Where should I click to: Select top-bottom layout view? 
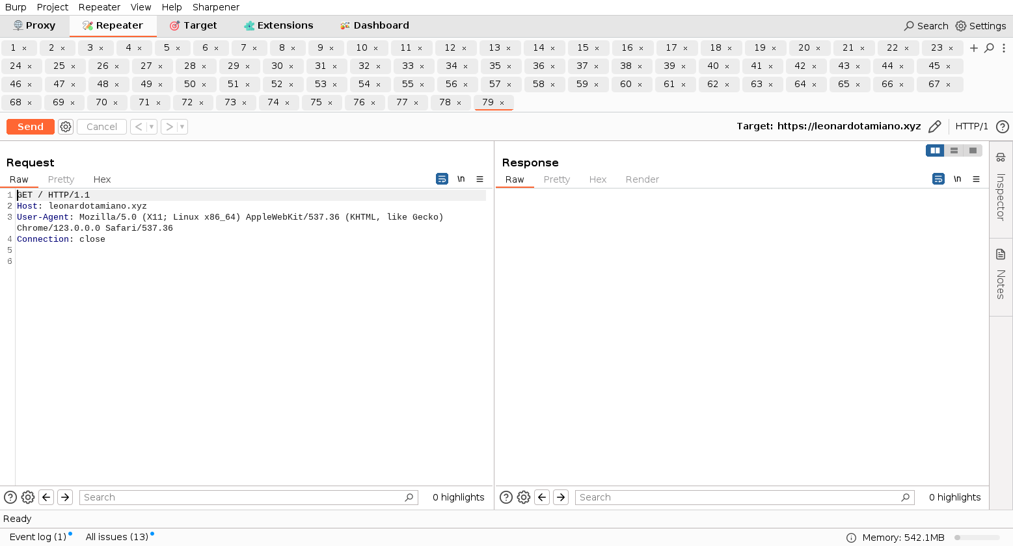(x=954, y=150)
